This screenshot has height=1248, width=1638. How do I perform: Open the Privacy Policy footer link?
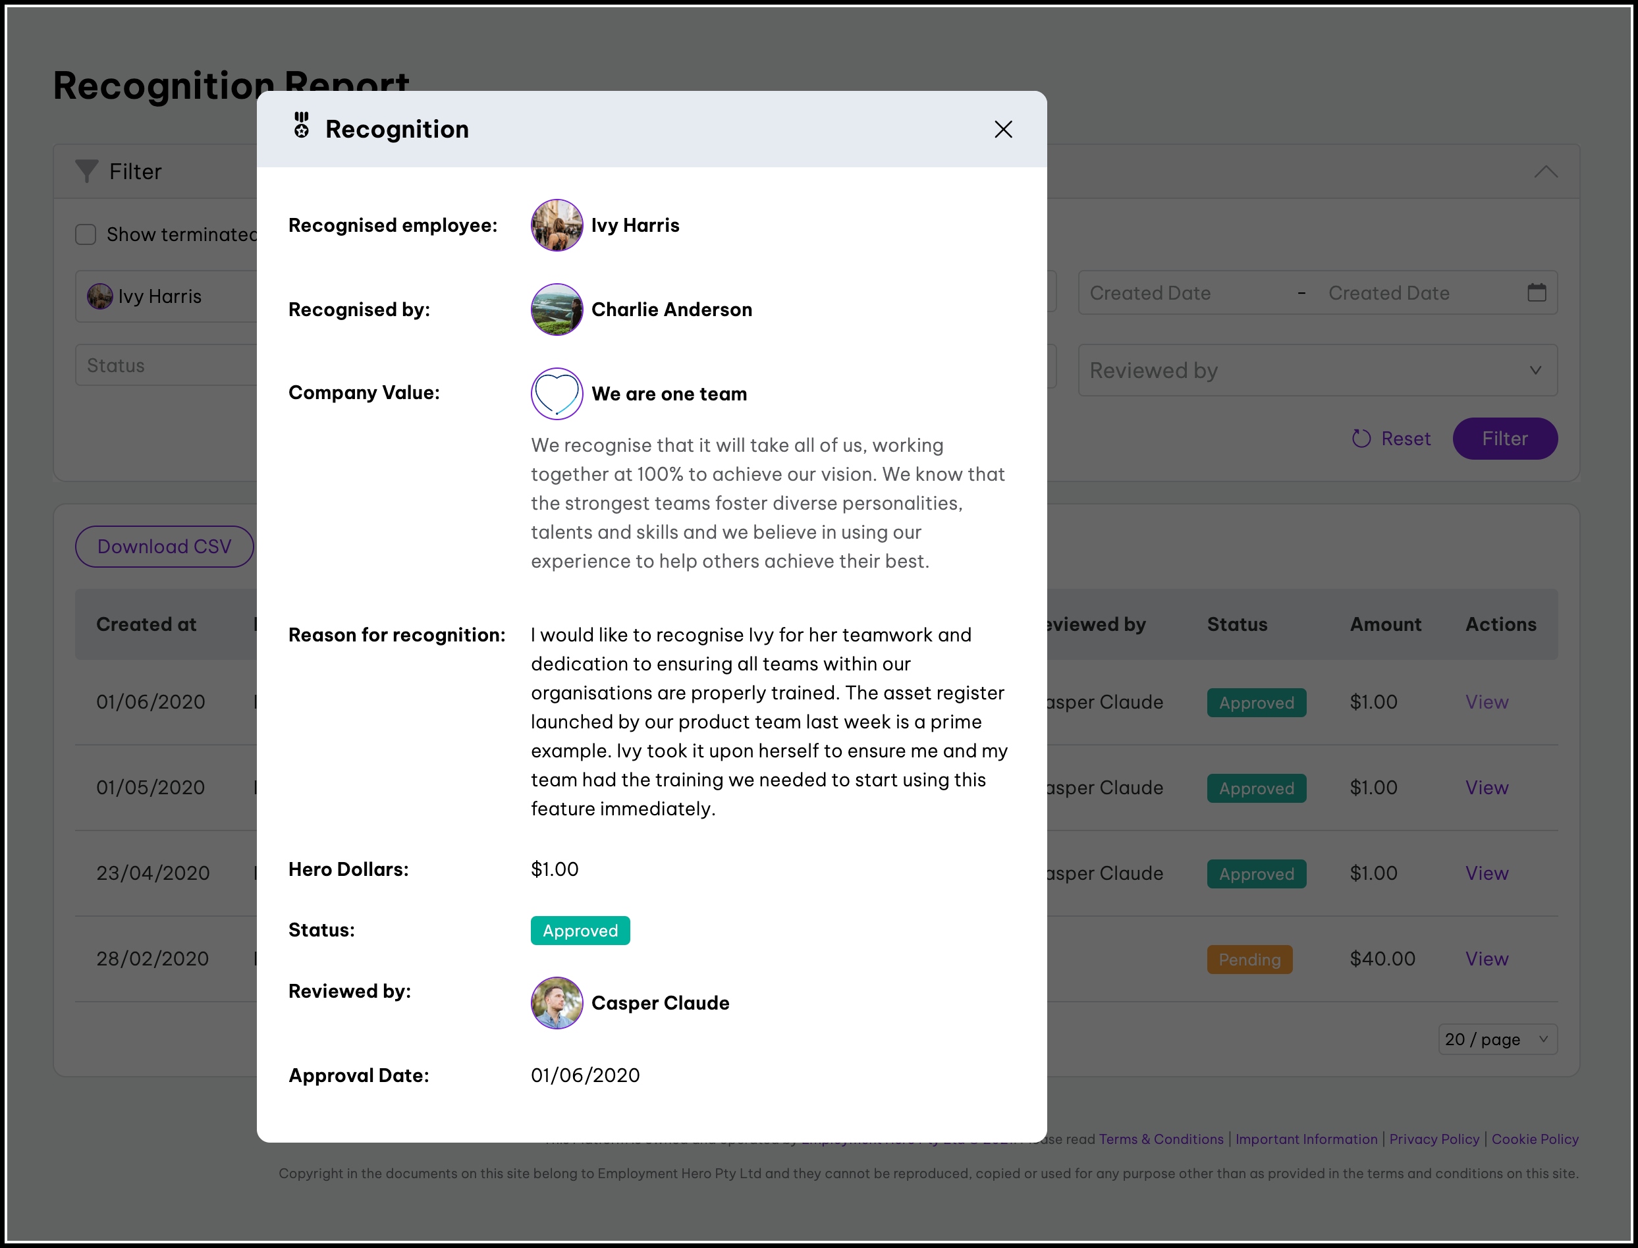pos(1434,1139)
